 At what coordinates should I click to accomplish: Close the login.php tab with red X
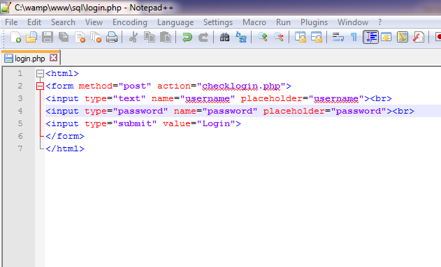coord(53,58)
